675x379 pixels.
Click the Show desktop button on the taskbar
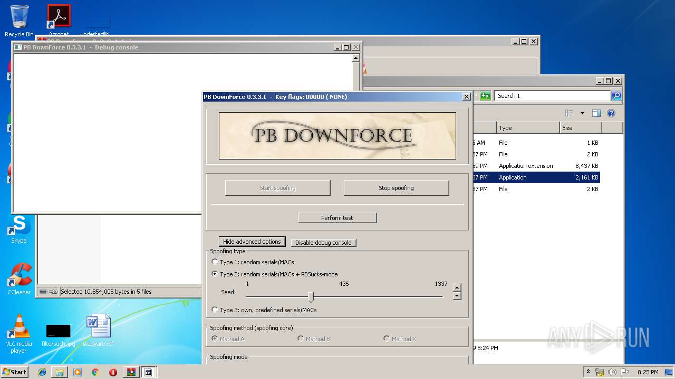[670, 372]
